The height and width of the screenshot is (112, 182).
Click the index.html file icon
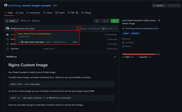[8, 49]
